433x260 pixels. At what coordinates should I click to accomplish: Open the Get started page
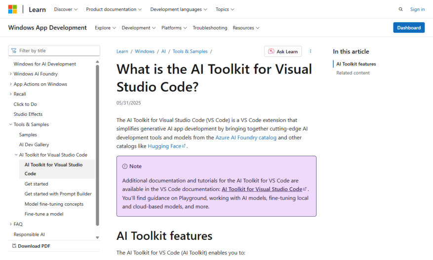click(x=36, y=184)
